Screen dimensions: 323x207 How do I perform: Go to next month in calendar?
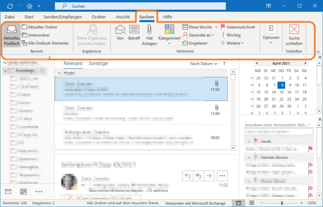(x=305, y=63)
